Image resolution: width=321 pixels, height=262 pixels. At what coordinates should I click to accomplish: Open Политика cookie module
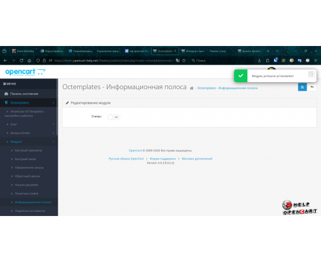point(26,193)
